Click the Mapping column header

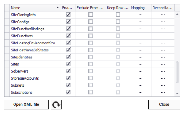click(x=140, y=8)
